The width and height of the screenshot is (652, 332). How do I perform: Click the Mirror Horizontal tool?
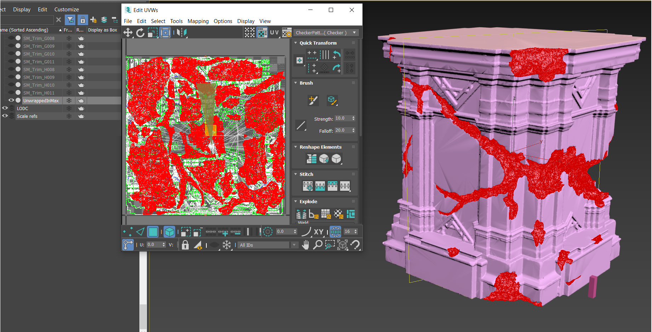pos(182,33)
